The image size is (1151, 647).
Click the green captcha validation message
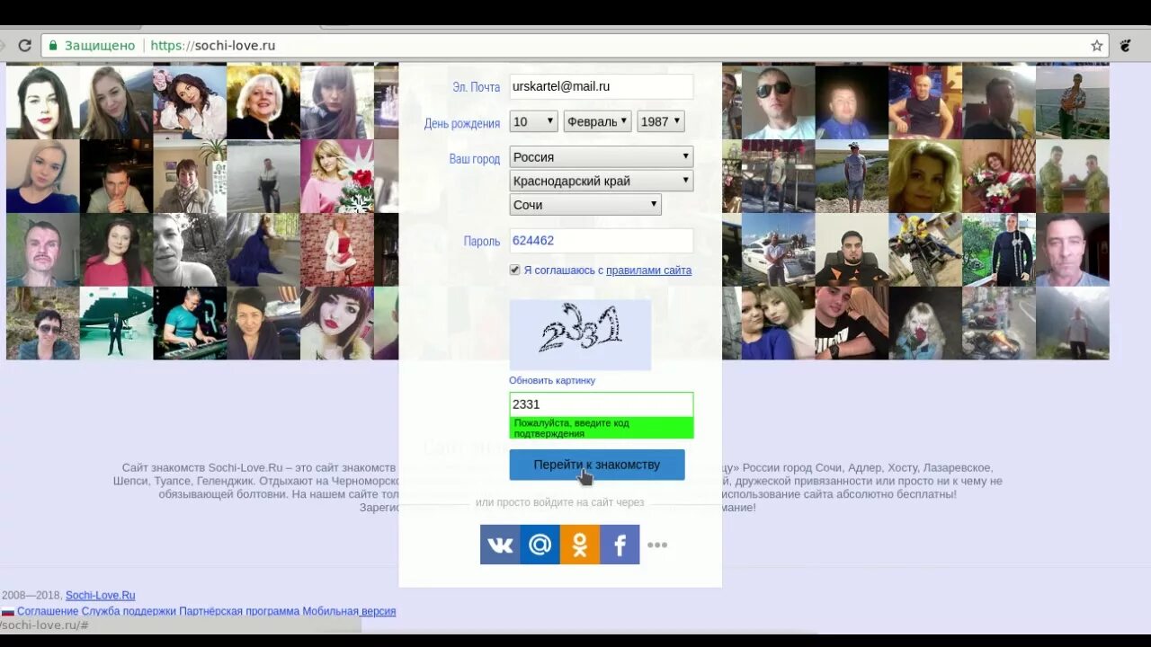[x=601, y=428]
